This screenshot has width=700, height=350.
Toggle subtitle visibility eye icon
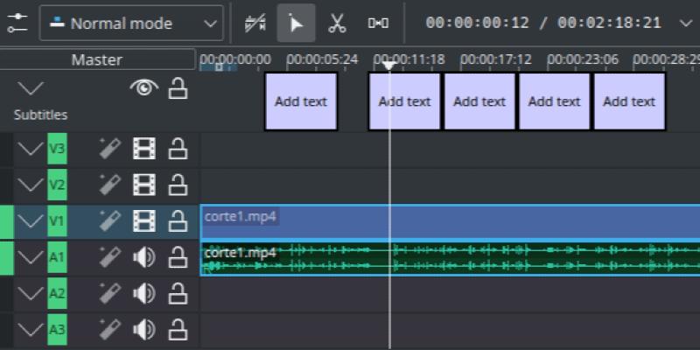click(144, 87)
